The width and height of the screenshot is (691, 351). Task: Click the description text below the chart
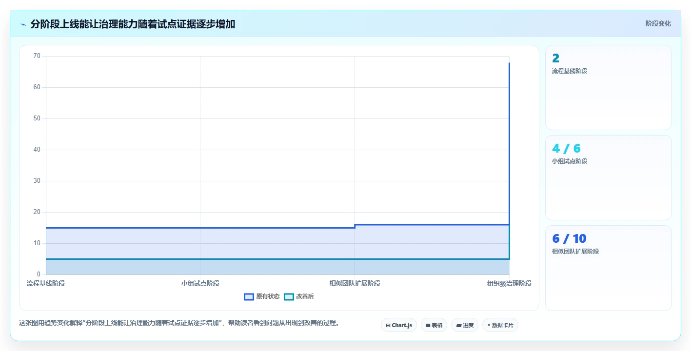pyautogui.click(x=179, y=323)
